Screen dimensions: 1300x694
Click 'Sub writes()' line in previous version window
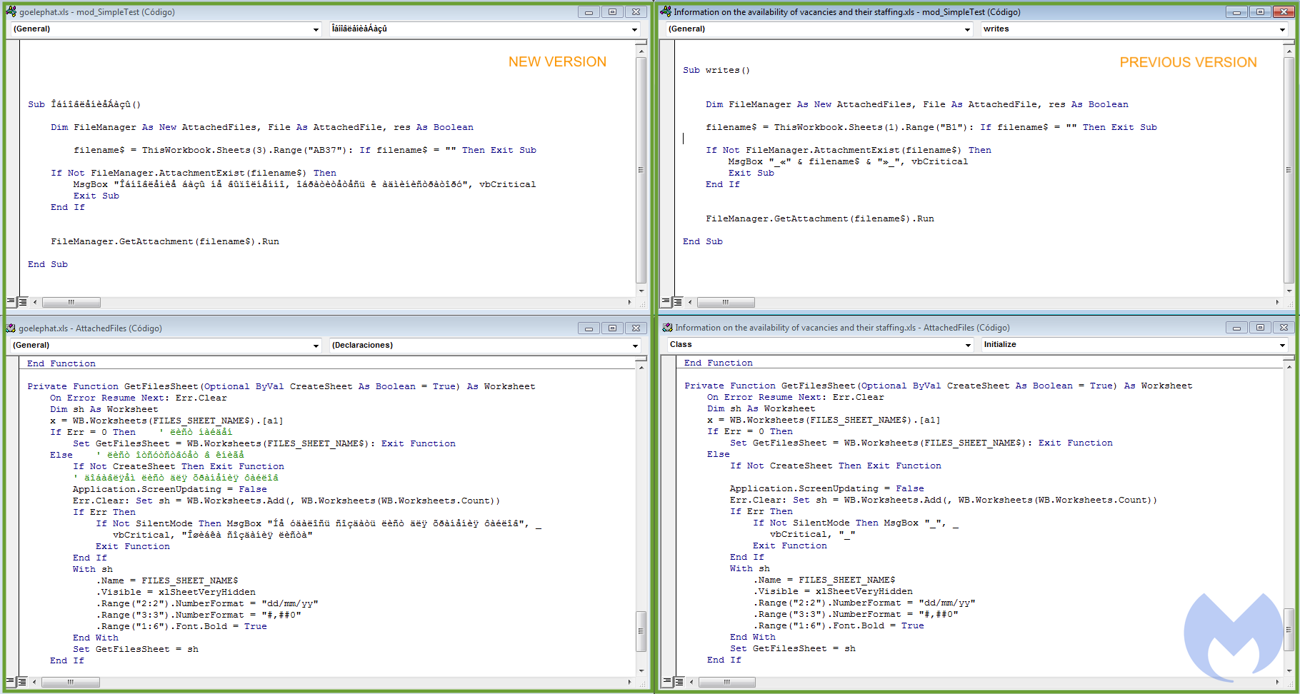coord(716,70)
